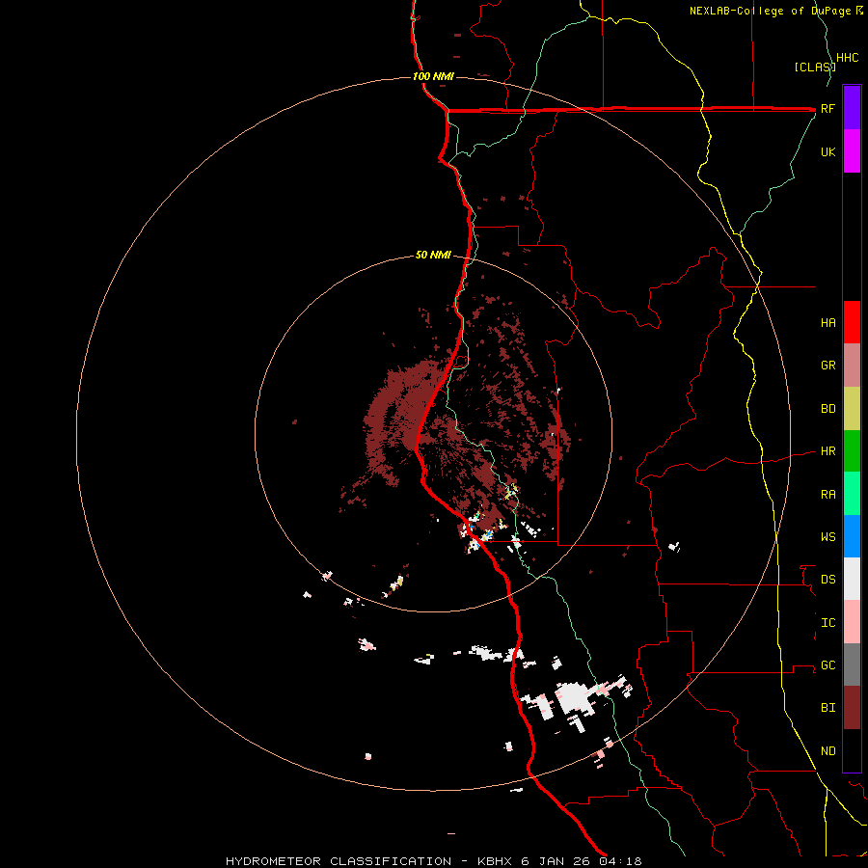Viewport: 868px width, 868px height.
Task: Click the GC legend label
Action: 827,665
